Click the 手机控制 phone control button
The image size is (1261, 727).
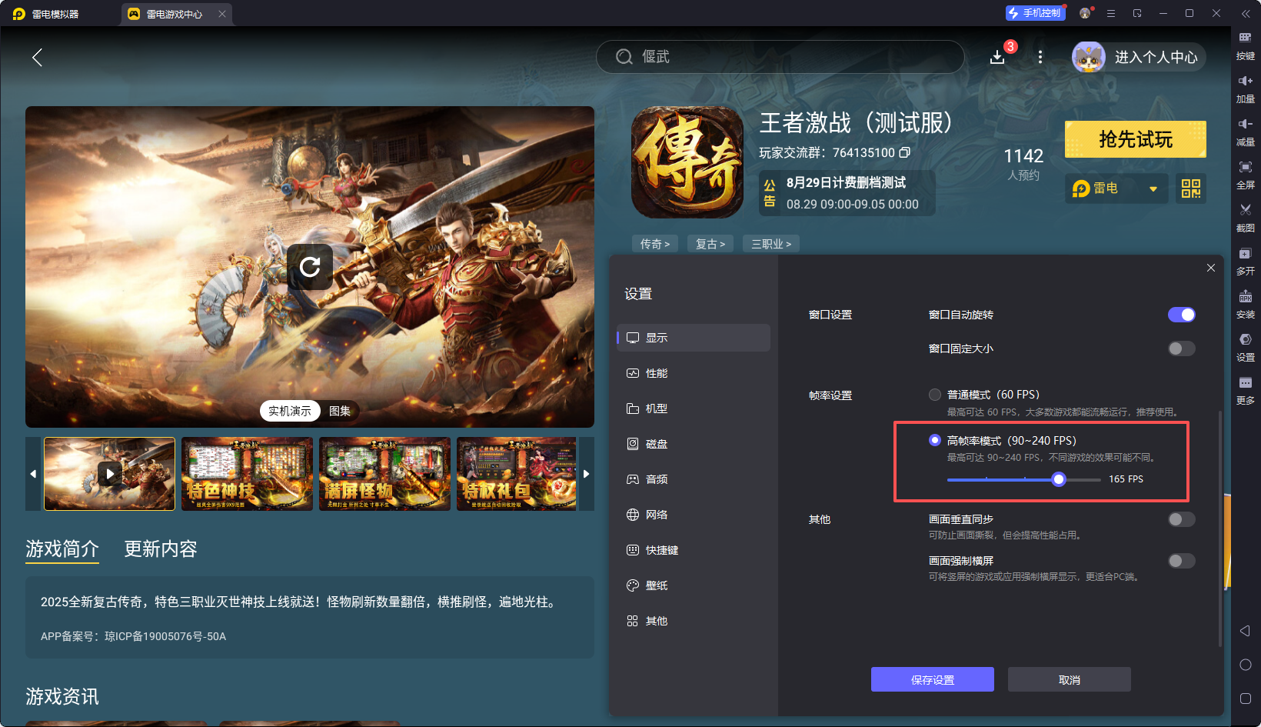(1035, 13)
